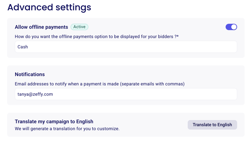Screen dimensions: 252x147
Task: Disable the Allow offline payments toggle
Action: coord(231,27)
